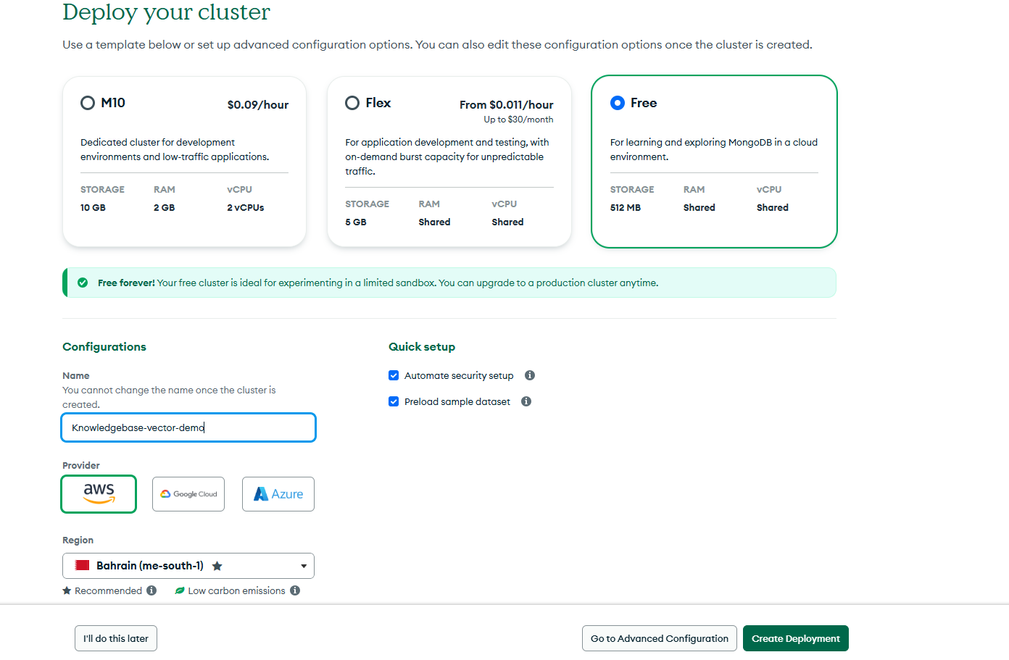This screenshot has height=660, width=1009.
Task: Choose Google Cloud as the provider
Action: tap(188, 494)
